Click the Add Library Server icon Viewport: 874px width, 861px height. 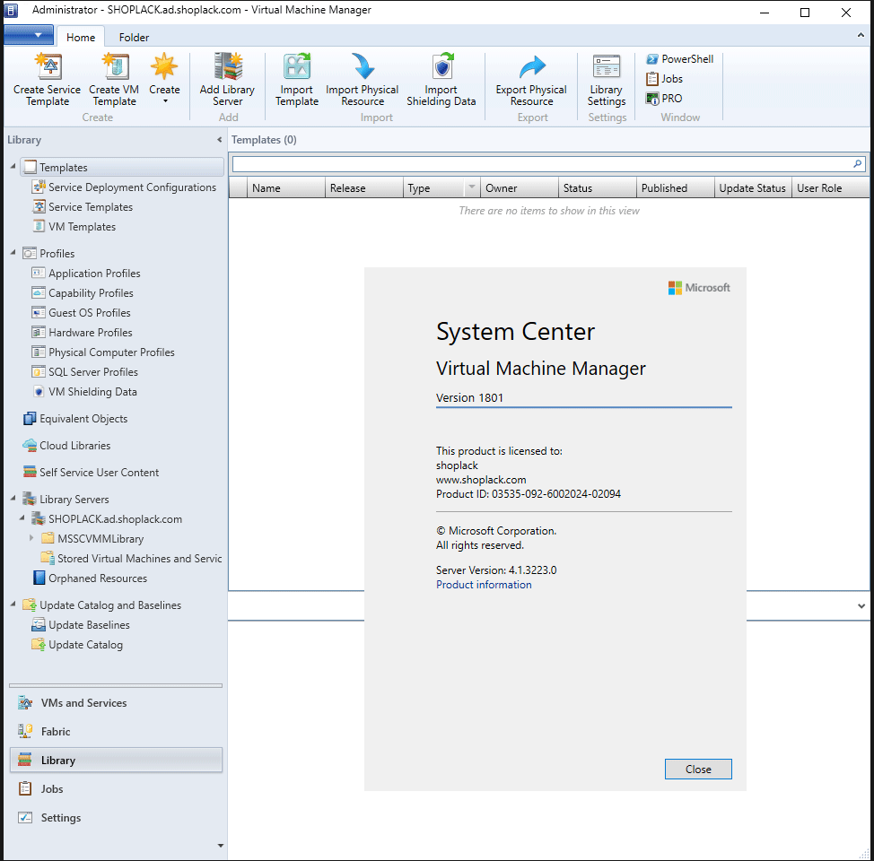click(x=228, y=66)
